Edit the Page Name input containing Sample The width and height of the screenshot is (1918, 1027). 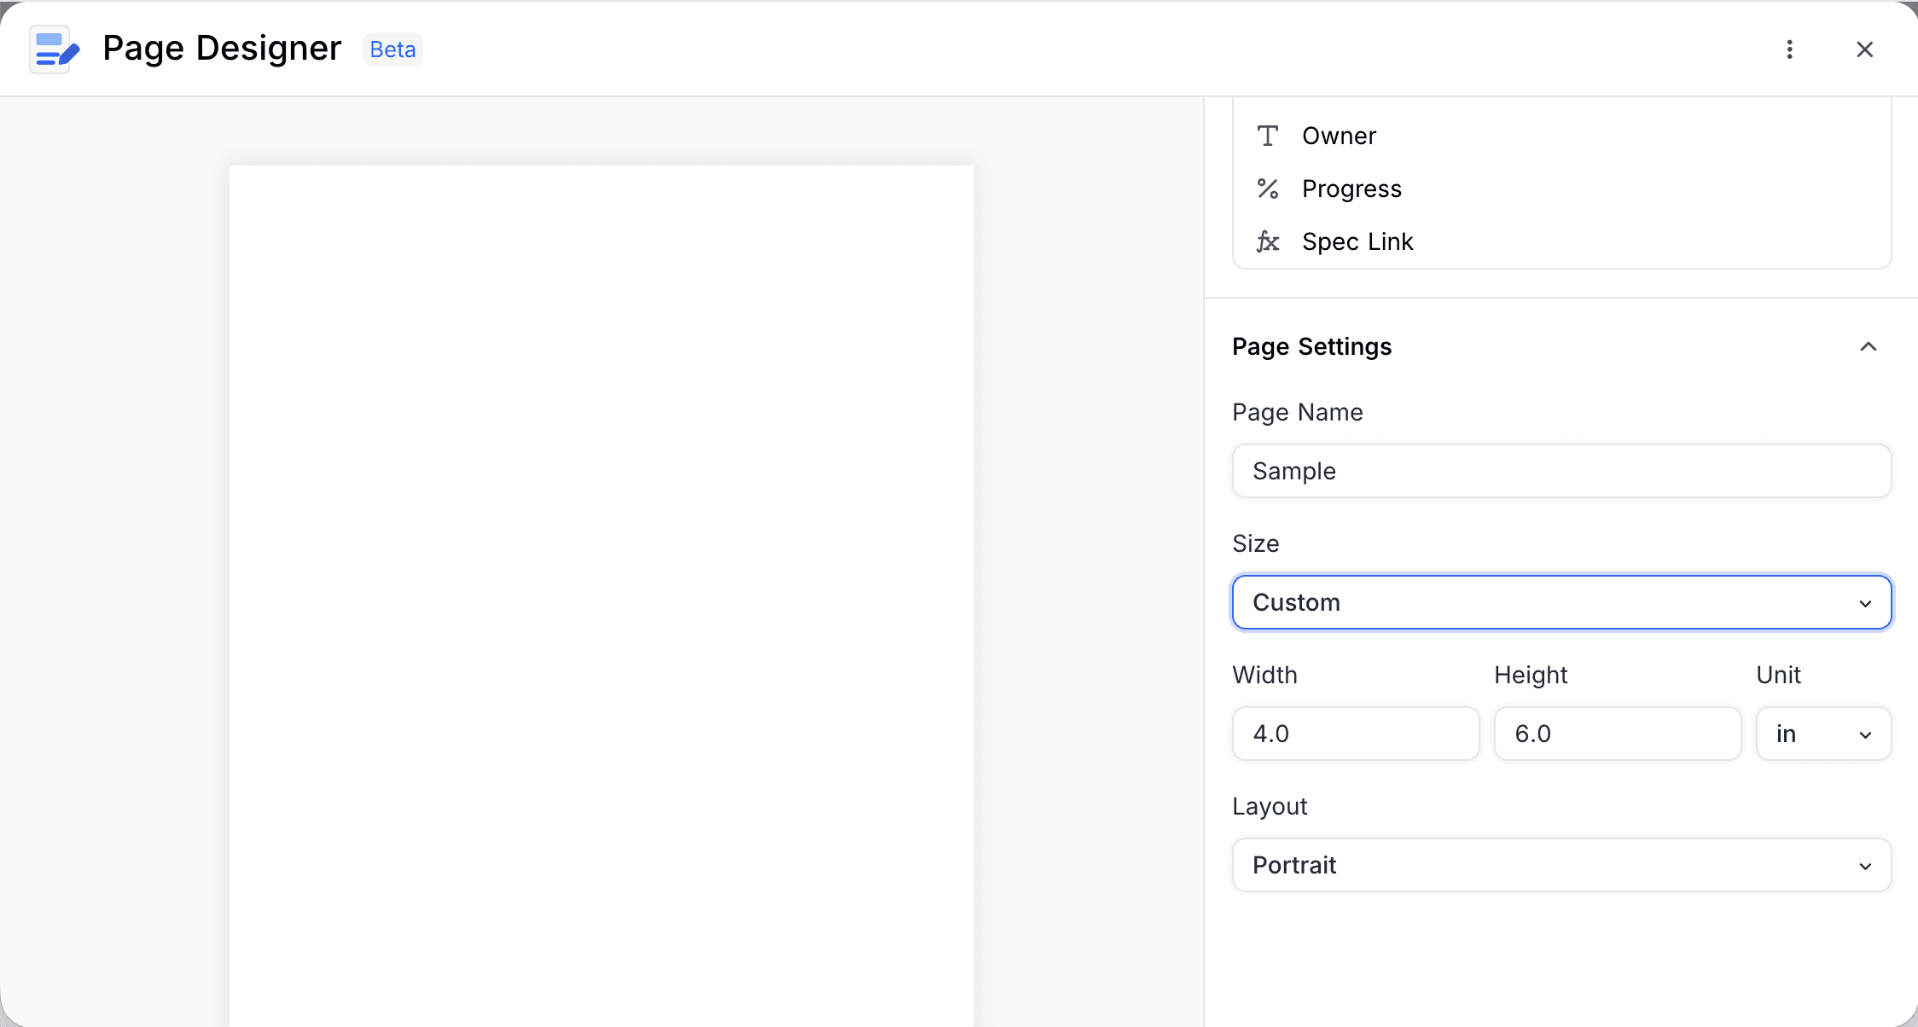(x=1561, y=471)
